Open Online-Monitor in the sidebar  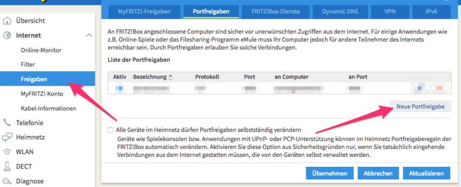pyautogui.click(x=41, y=50)
